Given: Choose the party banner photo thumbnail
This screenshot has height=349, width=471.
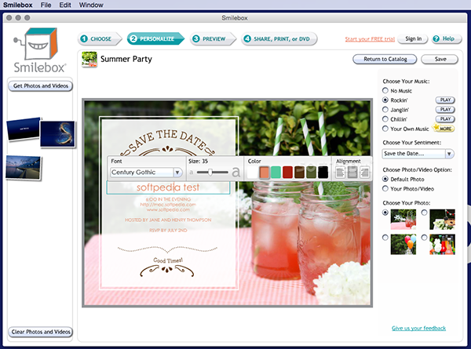Looking at the screenshot, I should coord(442,220).
